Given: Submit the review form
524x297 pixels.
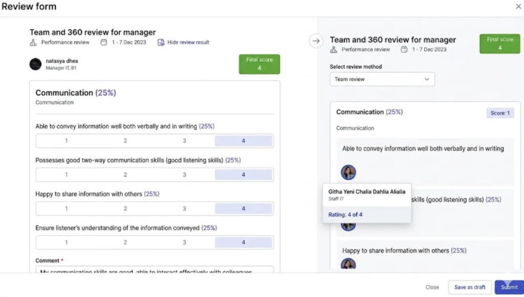Looking at the screenshot, I should pyautogui.click(x=509, y=287).
